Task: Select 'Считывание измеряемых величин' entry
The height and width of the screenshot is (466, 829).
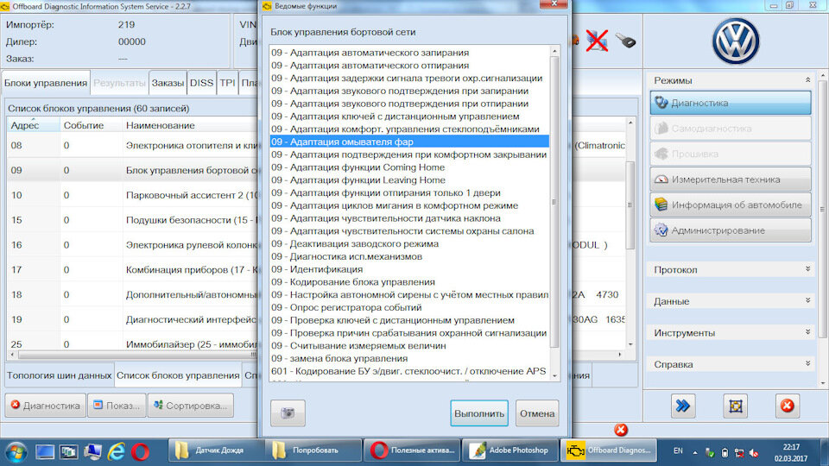Action: [409, 345]
